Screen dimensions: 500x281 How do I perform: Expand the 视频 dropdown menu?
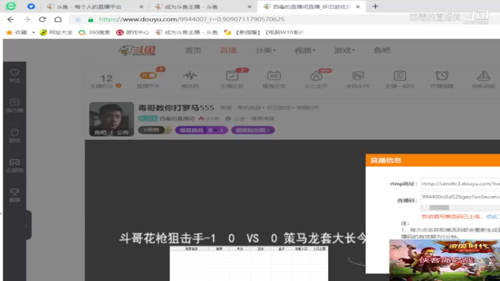(x=305, y=51)
